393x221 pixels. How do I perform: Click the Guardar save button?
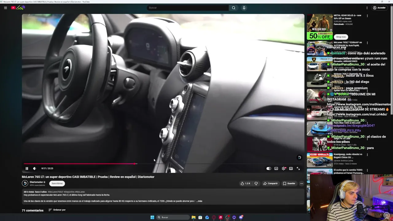(x=289, y=183)
